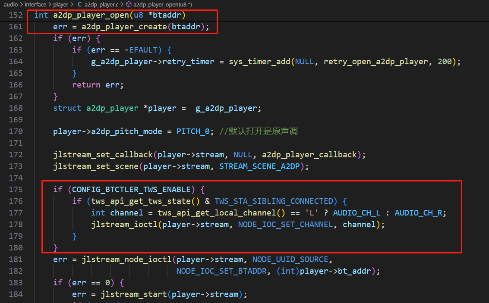Click the EFAULT constant on line 163
Screen dimensions: 489x303
[143, 50]
